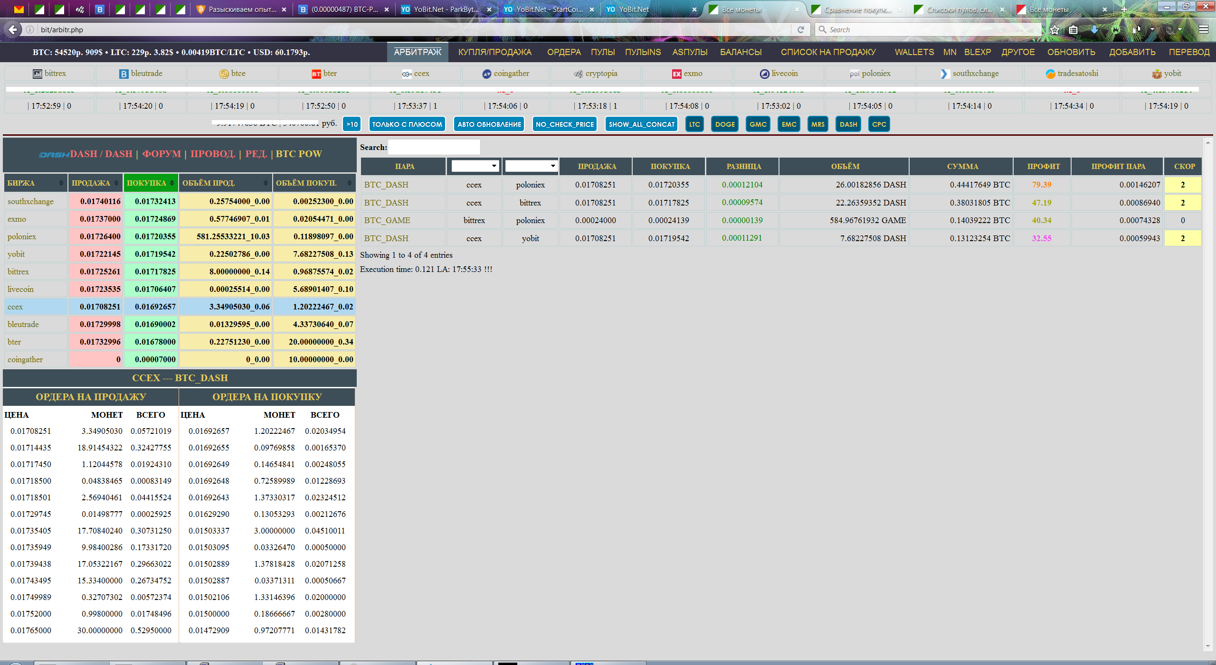
Task: Sort by ОБЪЁМ ПРОД. column arrows
Action: pos(266,183)
